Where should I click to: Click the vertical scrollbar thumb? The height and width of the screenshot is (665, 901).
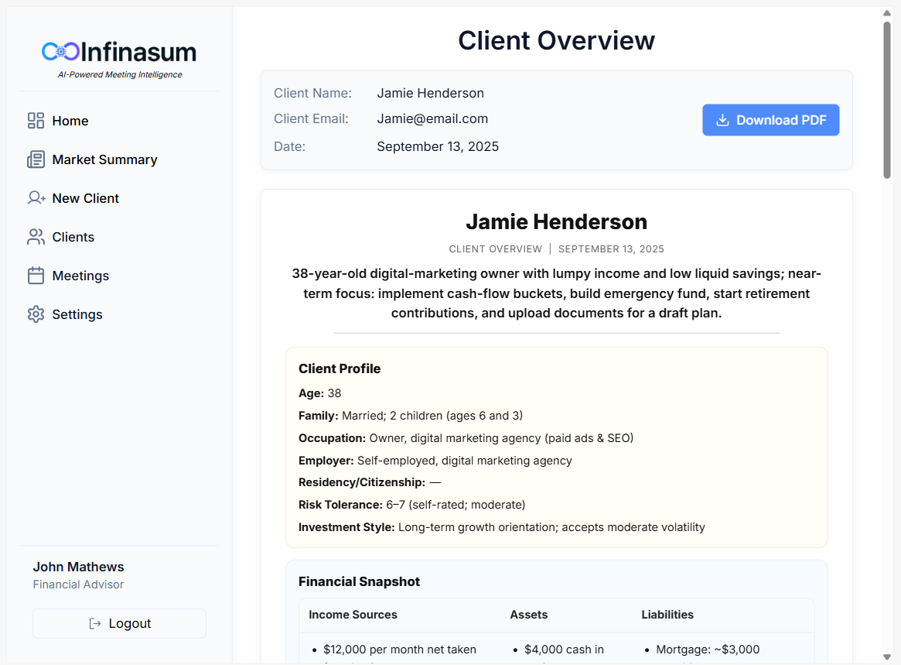click(886, 100)
